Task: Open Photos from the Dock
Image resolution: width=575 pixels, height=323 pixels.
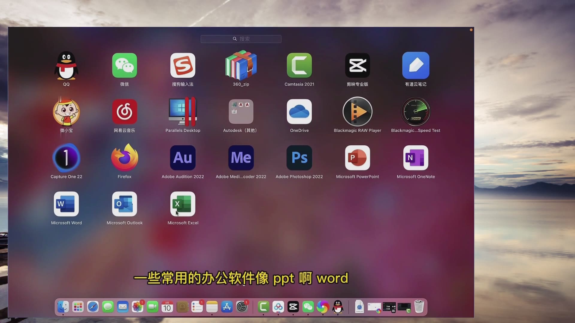Action: tap(137, 307)
